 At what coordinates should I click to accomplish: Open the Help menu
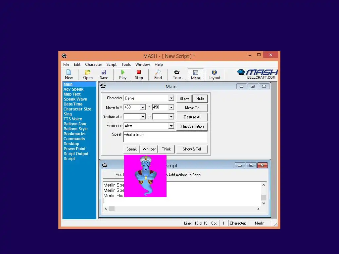coord(159,64)
